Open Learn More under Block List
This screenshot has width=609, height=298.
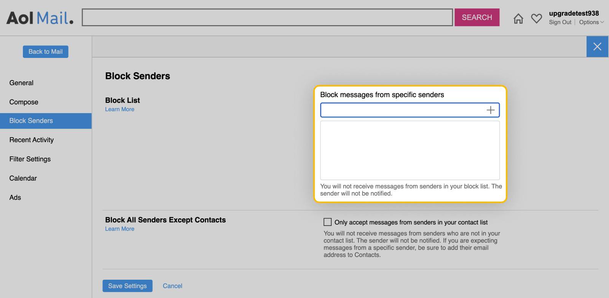click(120, 109)
